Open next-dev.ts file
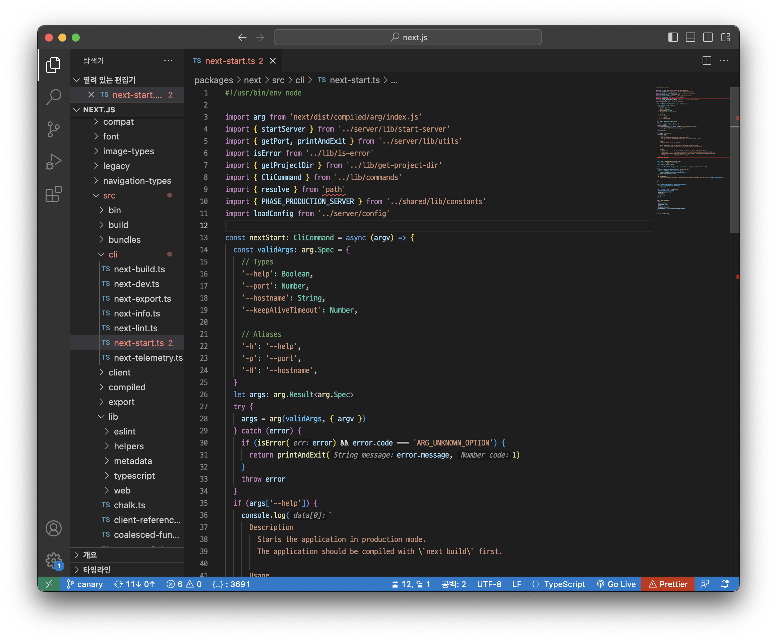The image size is (777, 641). click(x=127, y=284)
